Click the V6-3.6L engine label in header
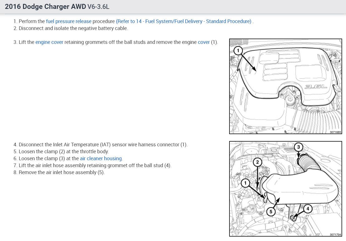 [98, 7]
